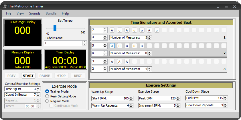Screen dimensions: 241x120
Task: Increase Count In Beats value
Action: click(38, 94)
